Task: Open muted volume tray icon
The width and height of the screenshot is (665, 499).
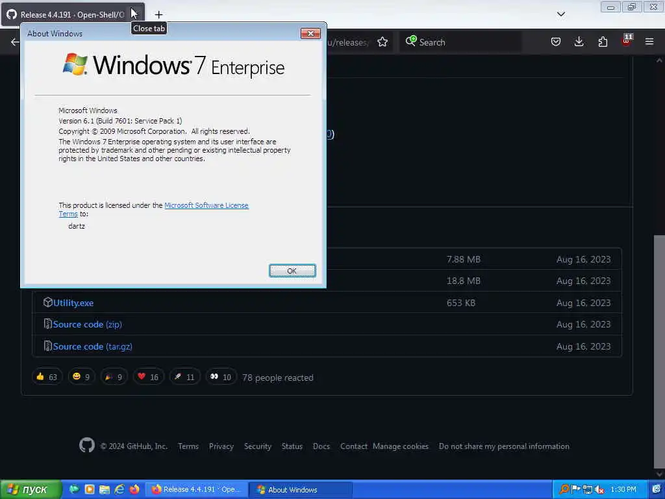Action: (x=599, y=490)
